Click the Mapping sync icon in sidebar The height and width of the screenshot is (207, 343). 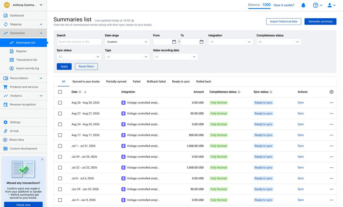coord(5,24)
